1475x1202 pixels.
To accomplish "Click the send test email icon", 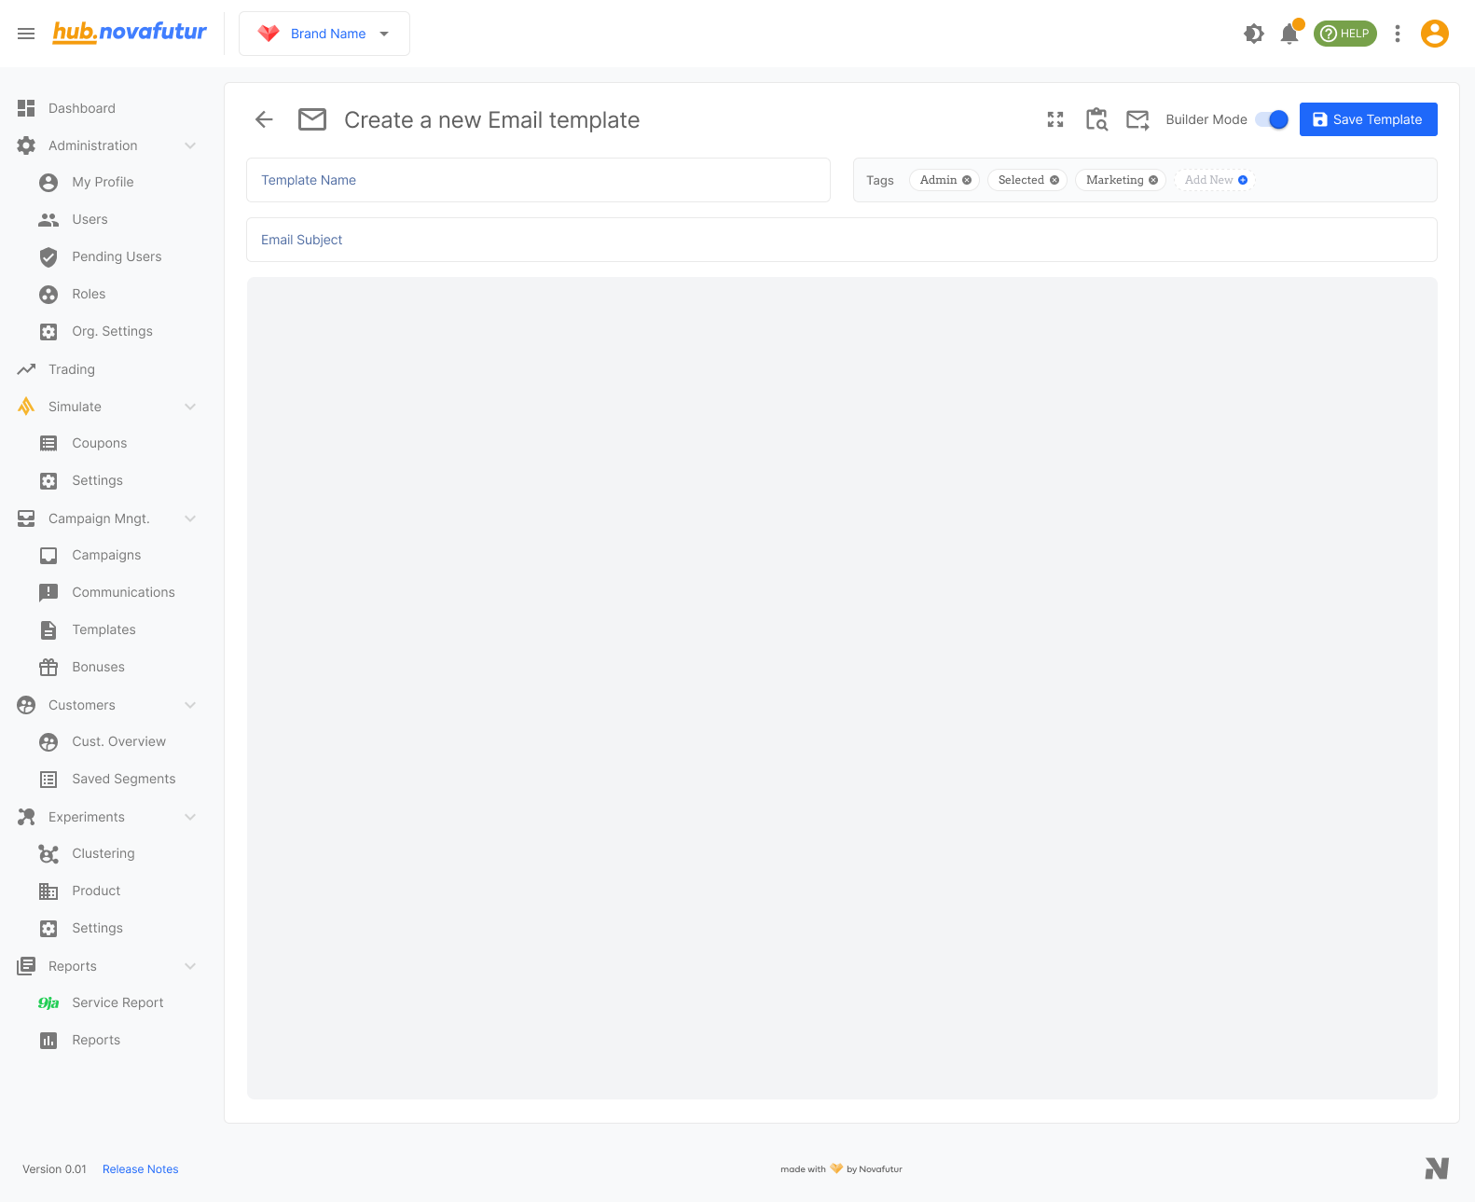I will pos(1137,119).
